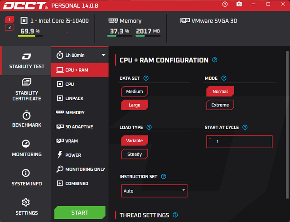Screen dimensions: 290x222
Task: Click Start At Cycle help icon
Action: pyautogui.click(x=245, y=128)
